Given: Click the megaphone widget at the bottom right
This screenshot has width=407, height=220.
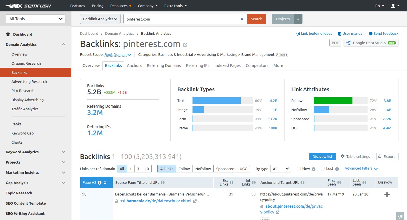Looking at the screenshot, I should click(400, 216).
